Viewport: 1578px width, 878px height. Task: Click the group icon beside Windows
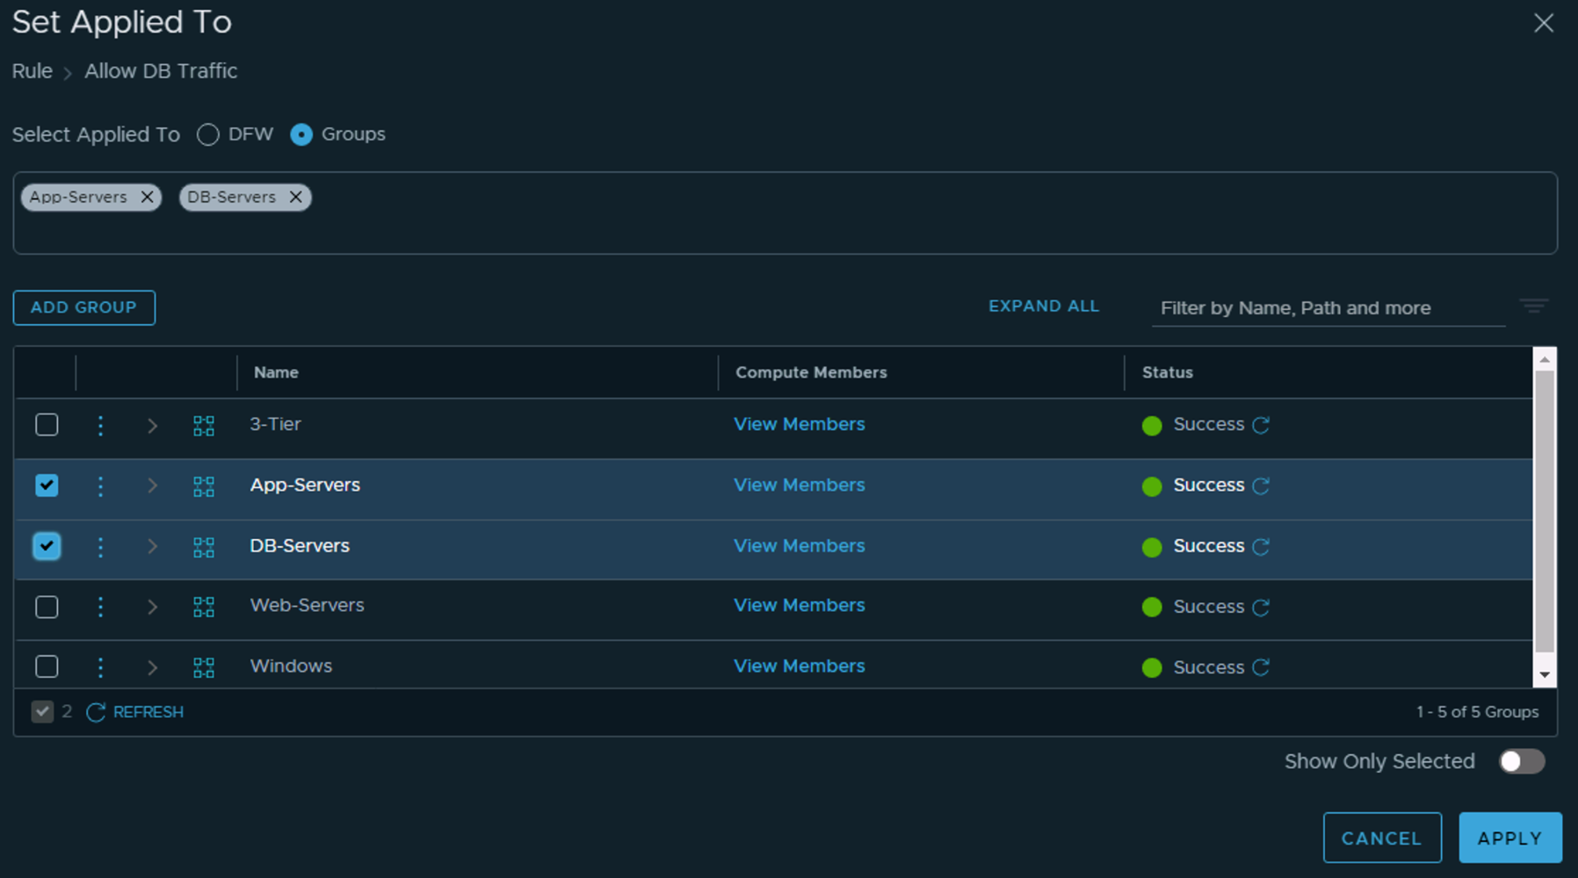click(204, 667)
